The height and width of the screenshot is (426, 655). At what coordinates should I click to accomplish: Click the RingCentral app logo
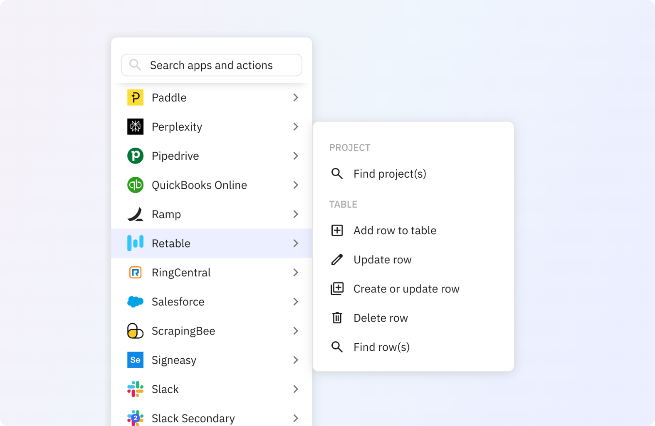[x=135, y=273]
